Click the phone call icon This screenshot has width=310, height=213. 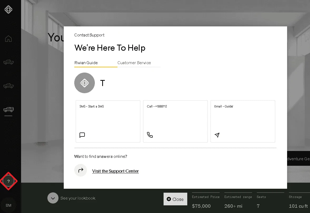(x=150, y=135)
